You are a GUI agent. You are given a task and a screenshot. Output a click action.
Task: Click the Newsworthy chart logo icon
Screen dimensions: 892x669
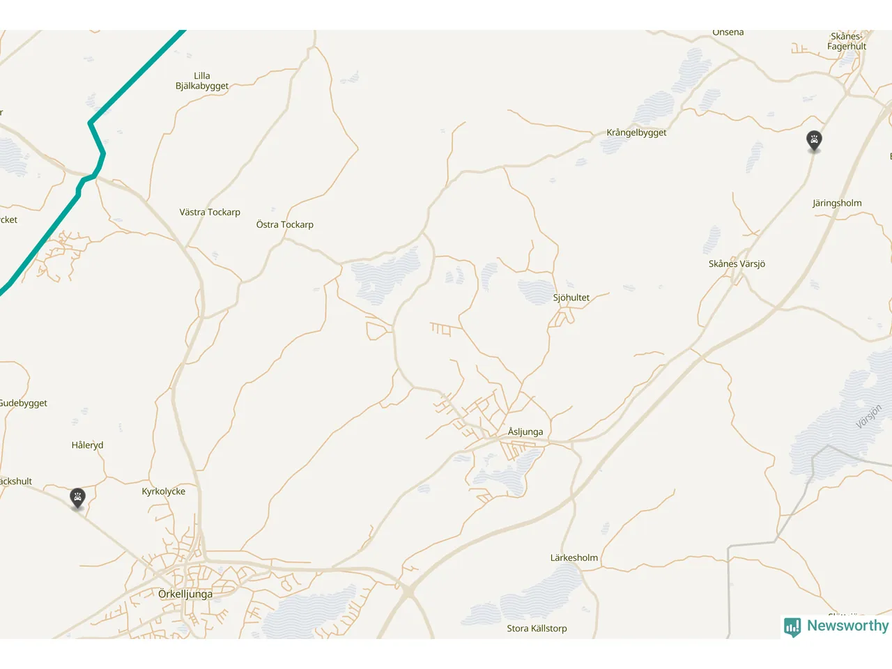pos(792,627)
